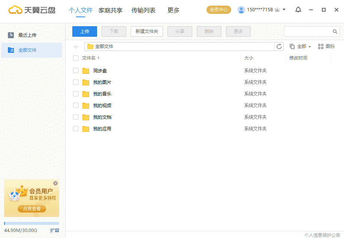Open the notification bell
This screenshot has width=344, height=238.
click(298, 9)
